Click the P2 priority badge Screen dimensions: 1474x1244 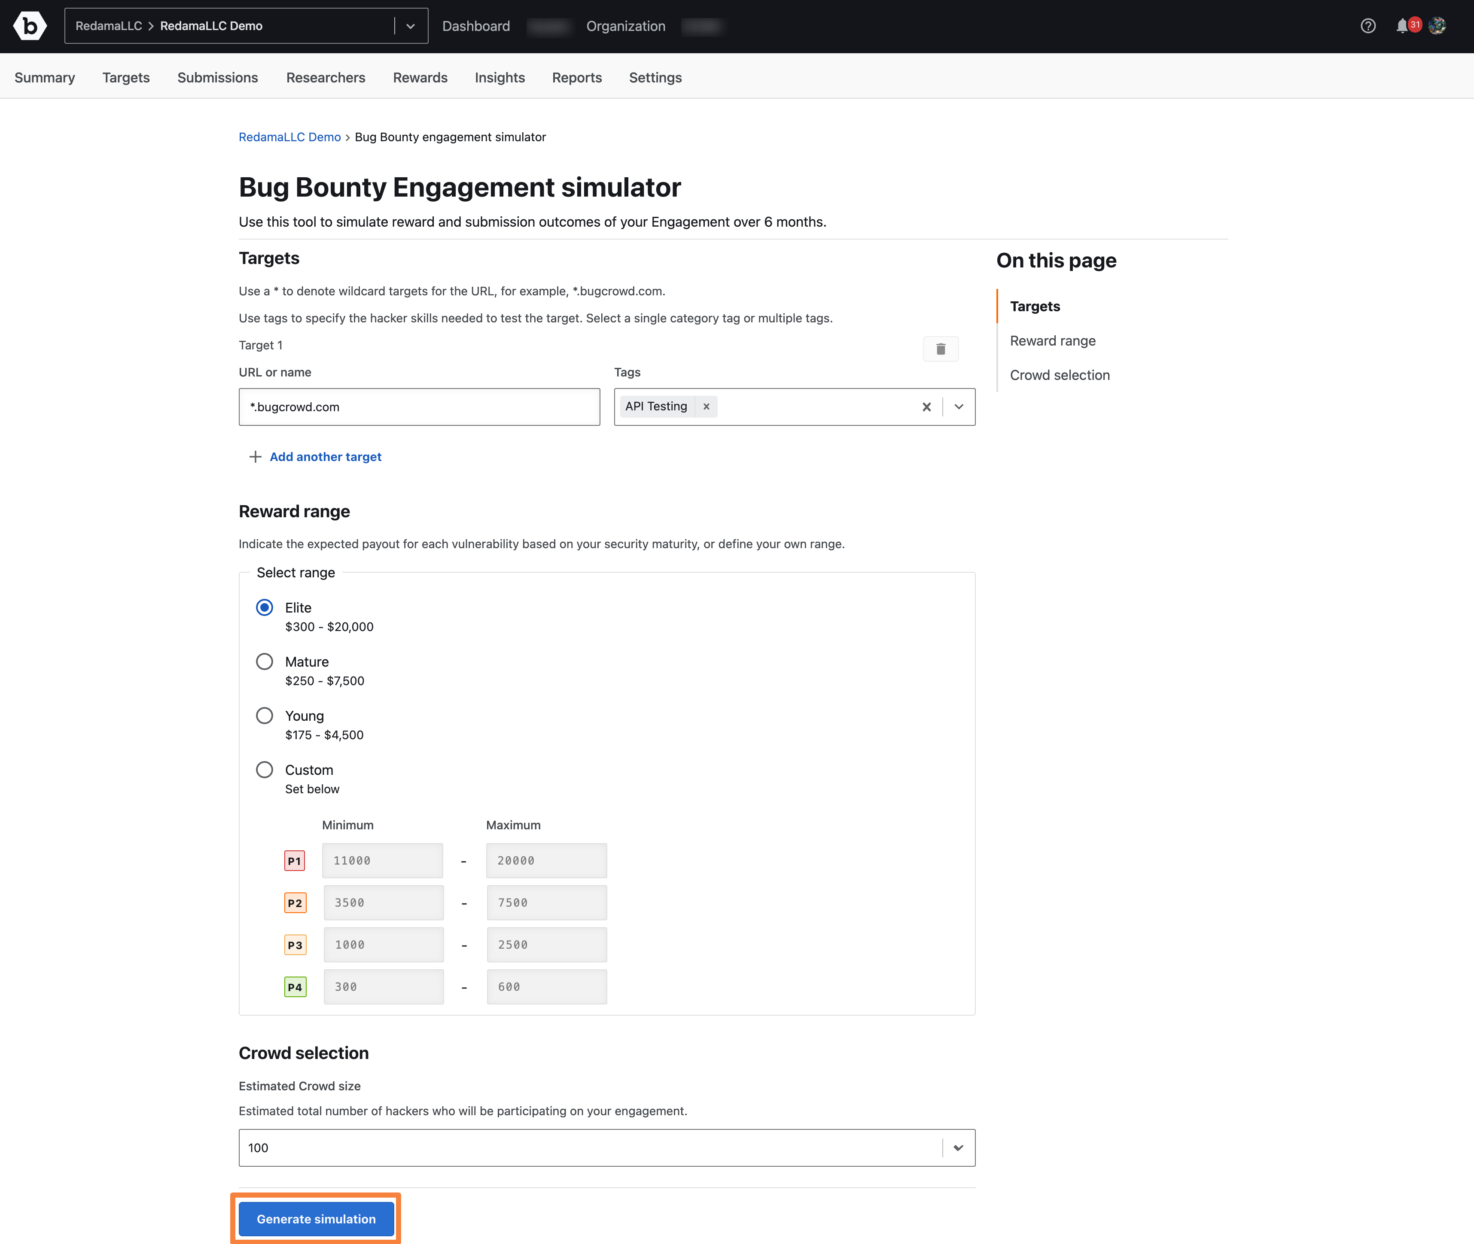tap(295, 903)
